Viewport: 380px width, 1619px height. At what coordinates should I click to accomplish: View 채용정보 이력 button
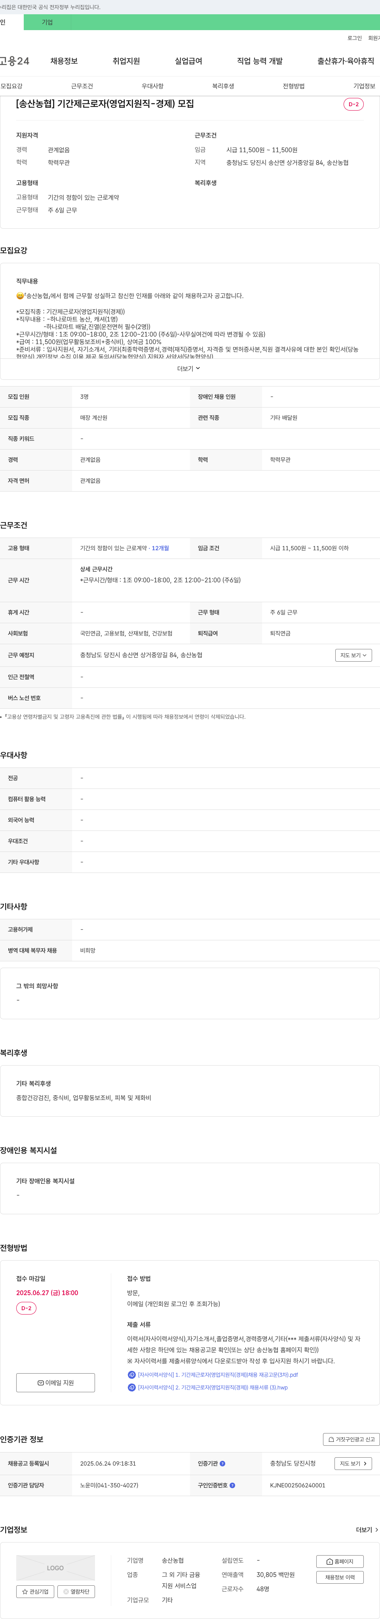click(340, 1577)
